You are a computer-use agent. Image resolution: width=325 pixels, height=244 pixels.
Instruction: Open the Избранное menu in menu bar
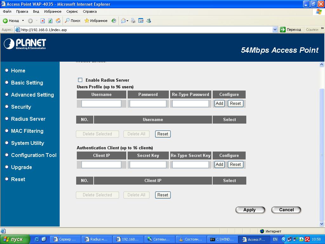point(53,11)
